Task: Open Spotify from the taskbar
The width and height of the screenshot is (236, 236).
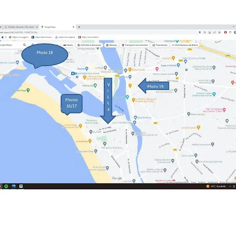Action: point(6,186)
